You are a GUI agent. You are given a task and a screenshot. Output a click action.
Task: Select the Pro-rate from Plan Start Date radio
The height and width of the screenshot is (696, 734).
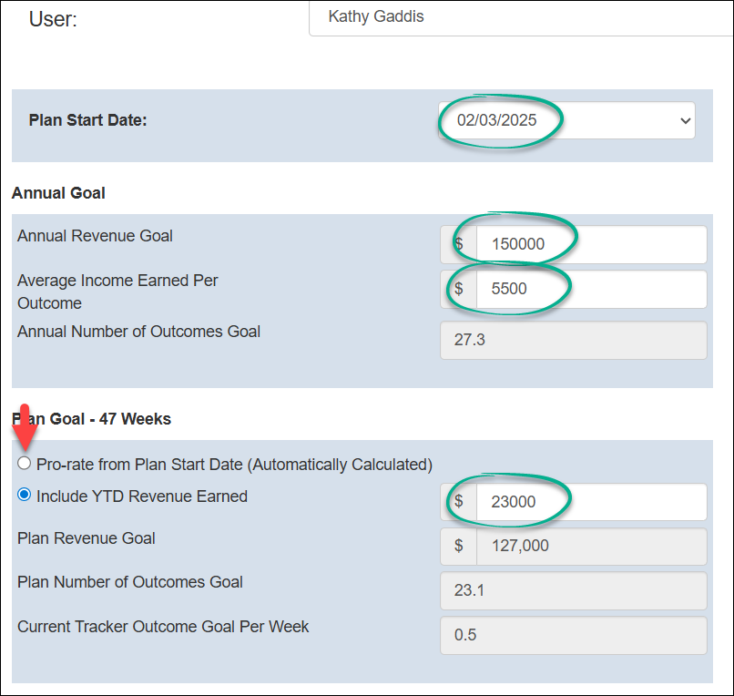click(25, 464)
